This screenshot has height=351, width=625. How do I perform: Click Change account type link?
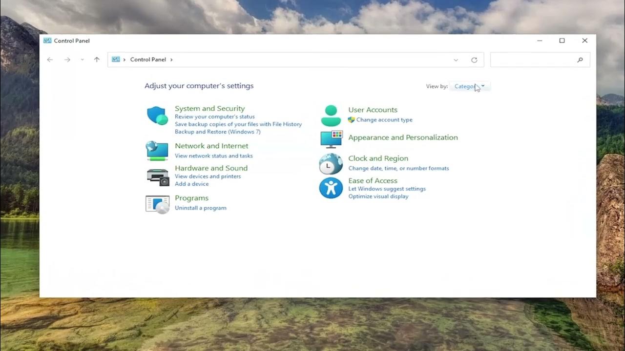tap(384, 120)
